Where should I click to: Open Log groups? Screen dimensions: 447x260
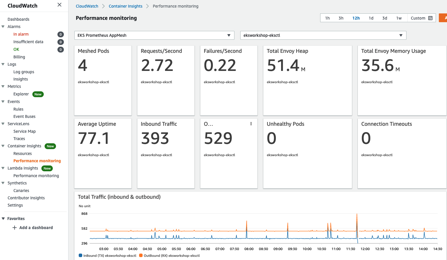[24, 72]
